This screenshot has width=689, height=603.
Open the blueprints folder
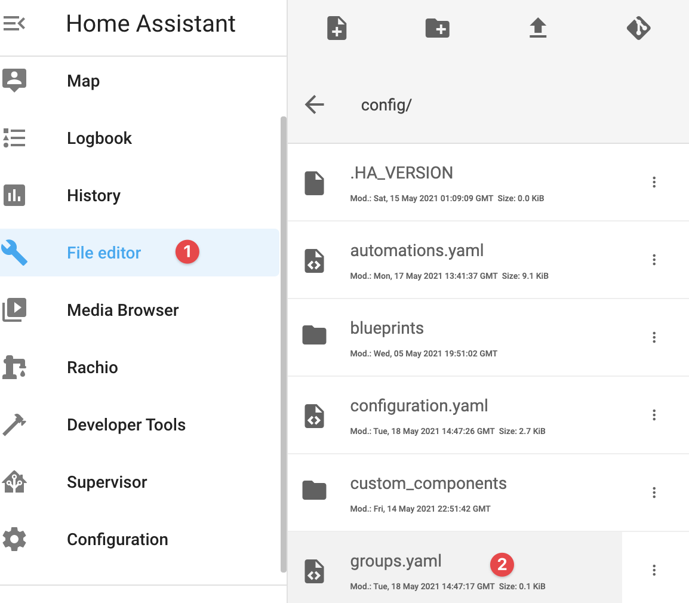[x=455, y=337]
